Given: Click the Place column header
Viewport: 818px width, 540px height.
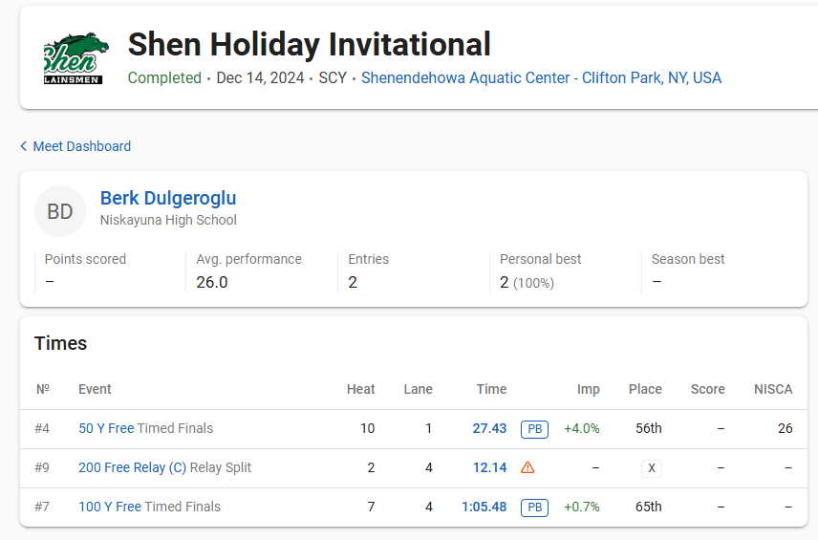Looking at the screenshot, I should (645, 390).
